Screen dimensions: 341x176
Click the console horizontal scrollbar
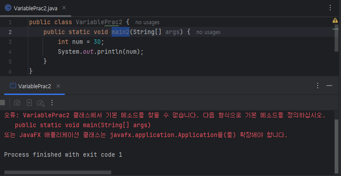point(58,172)
